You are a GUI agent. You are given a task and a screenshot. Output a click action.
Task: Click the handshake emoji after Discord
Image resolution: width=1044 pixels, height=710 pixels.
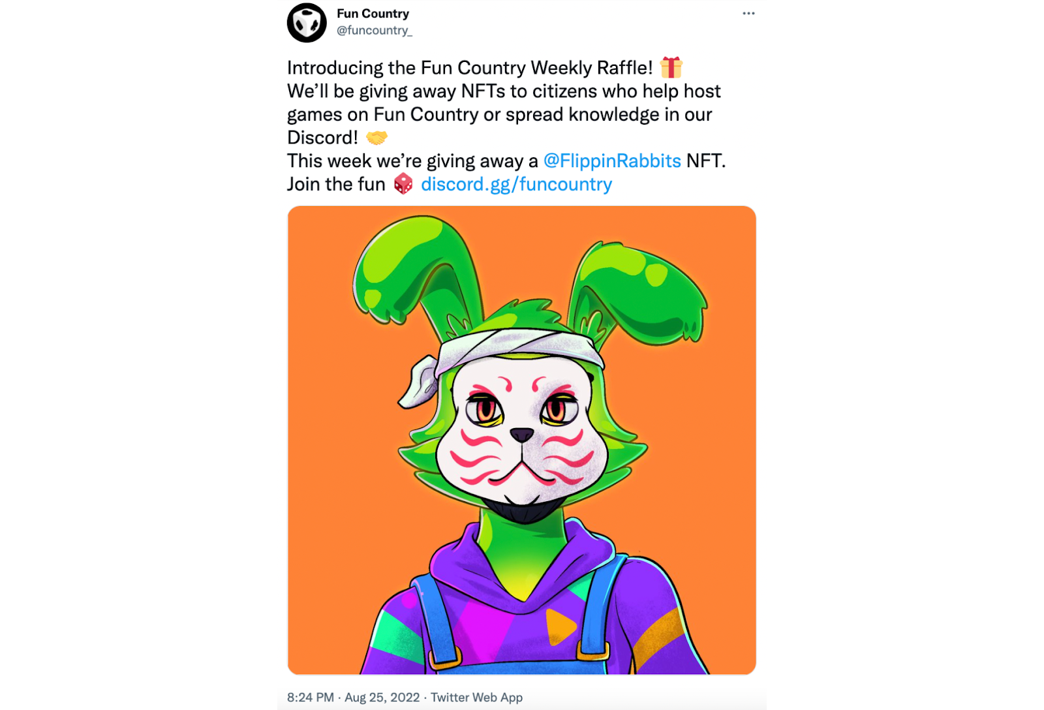[x=376, y=138]
